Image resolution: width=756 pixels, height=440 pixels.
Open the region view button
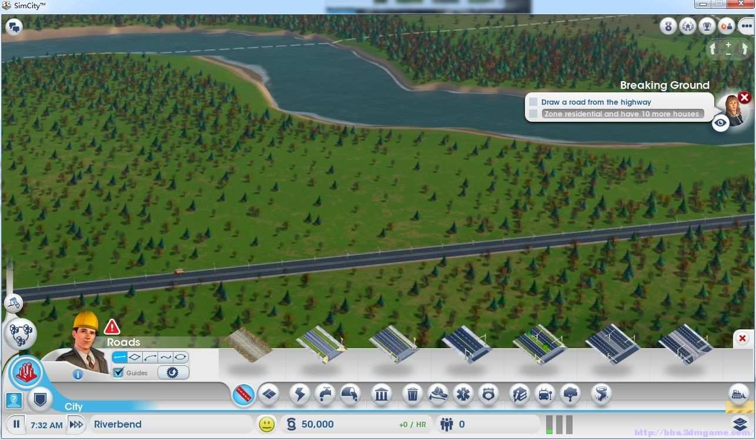point(20,334)
